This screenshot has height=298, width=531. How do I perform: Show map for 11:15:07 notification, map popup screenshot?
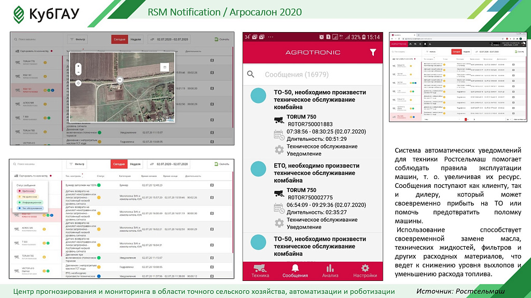click(x=212, y=132)
